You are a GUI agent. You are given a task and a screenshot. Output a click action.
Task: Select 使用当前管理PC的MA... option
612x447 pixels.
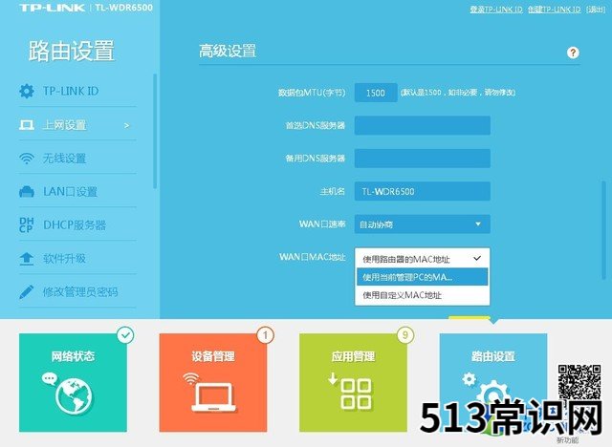423,277
